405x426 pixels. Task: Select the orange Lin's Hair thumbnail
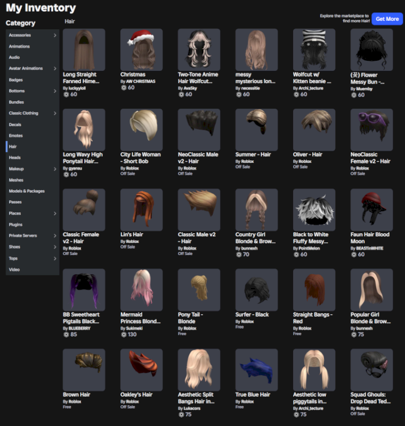[142, 210]
